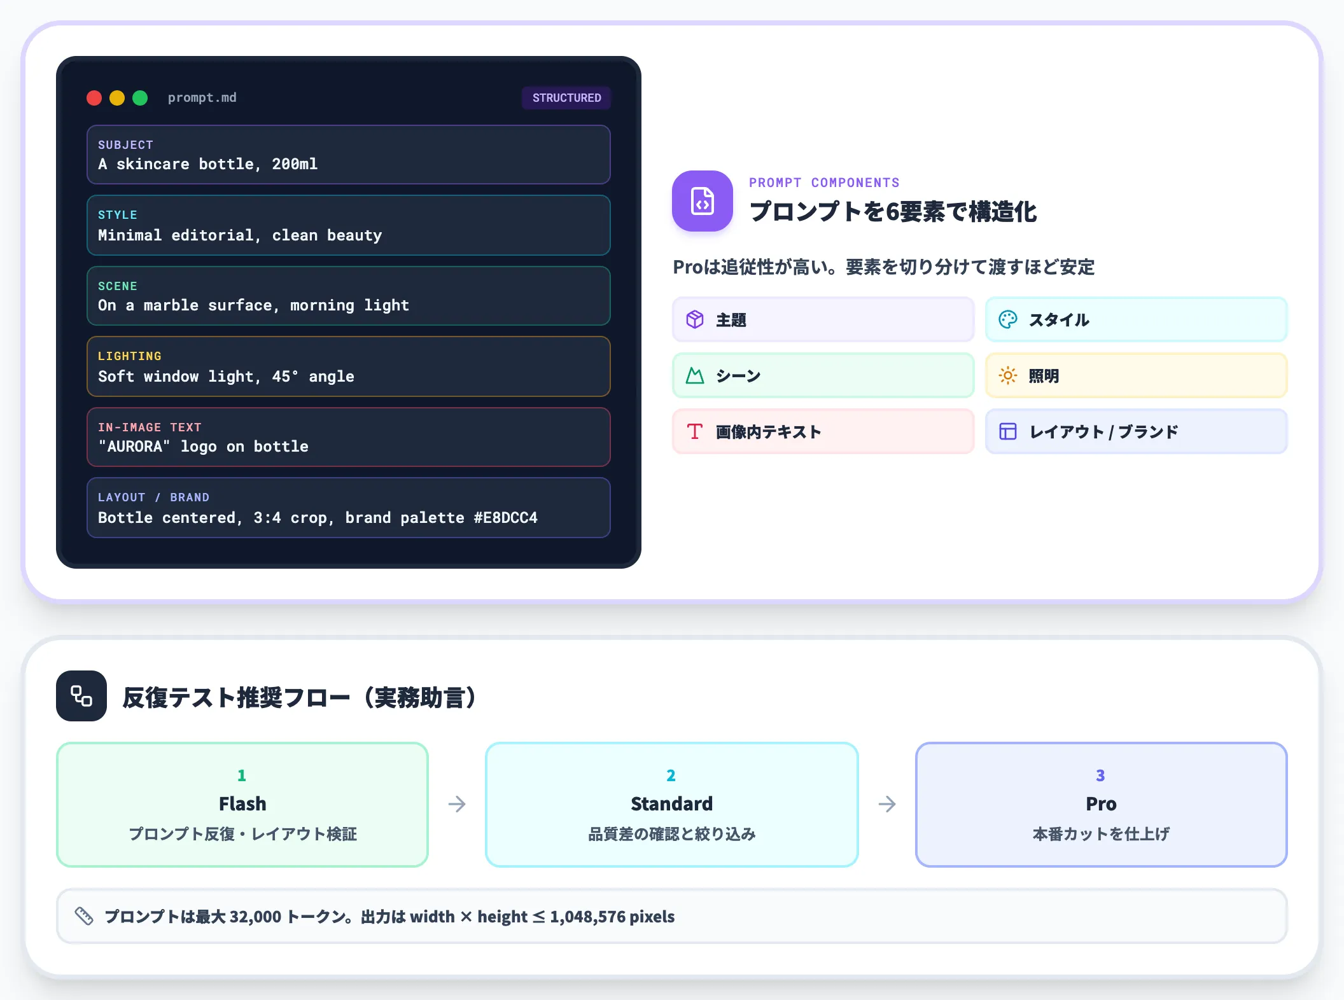Open the Pro step card

1102,805
